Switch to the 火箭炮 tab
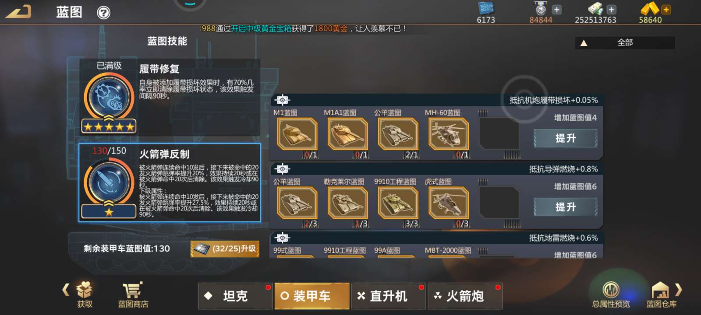Screen dimensions: 701x315 pos(465,296)
